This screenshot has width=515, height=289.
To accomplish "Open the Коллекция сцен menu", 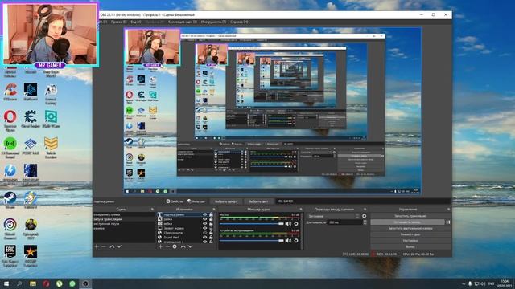I will pos(183,22).
